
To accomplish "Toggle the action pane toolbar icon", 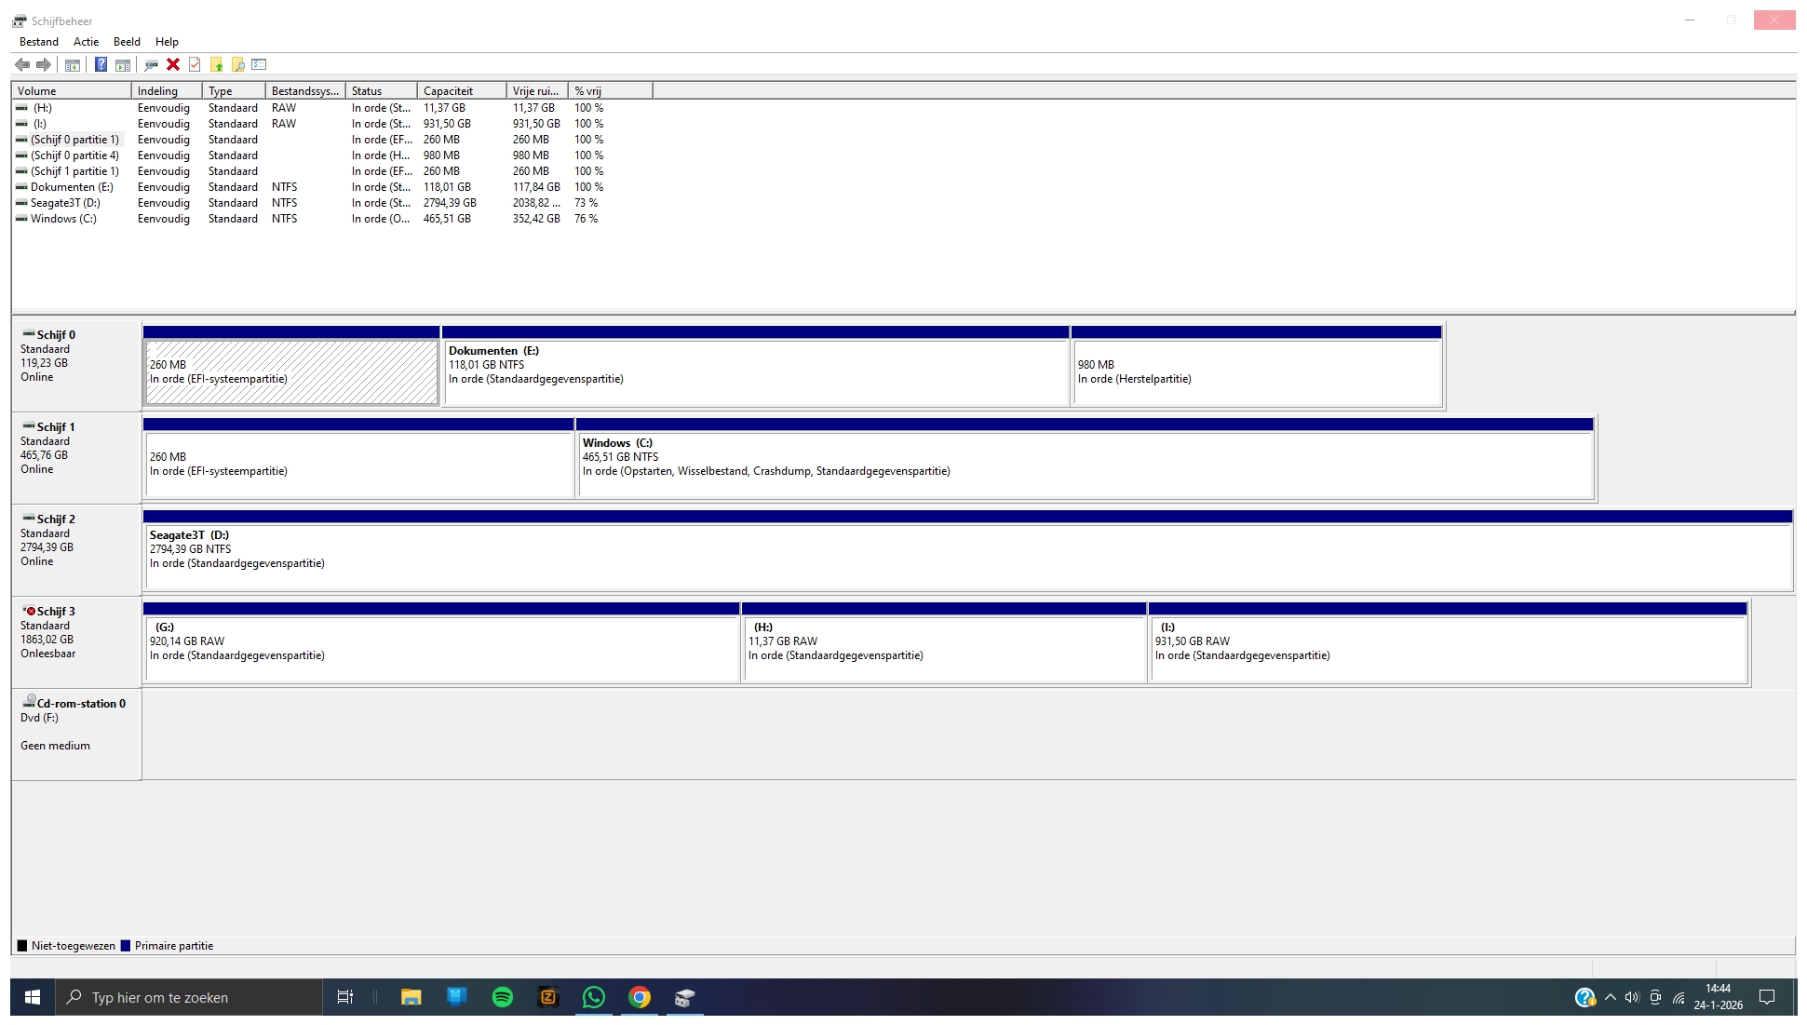I will (x=122, y=65).
